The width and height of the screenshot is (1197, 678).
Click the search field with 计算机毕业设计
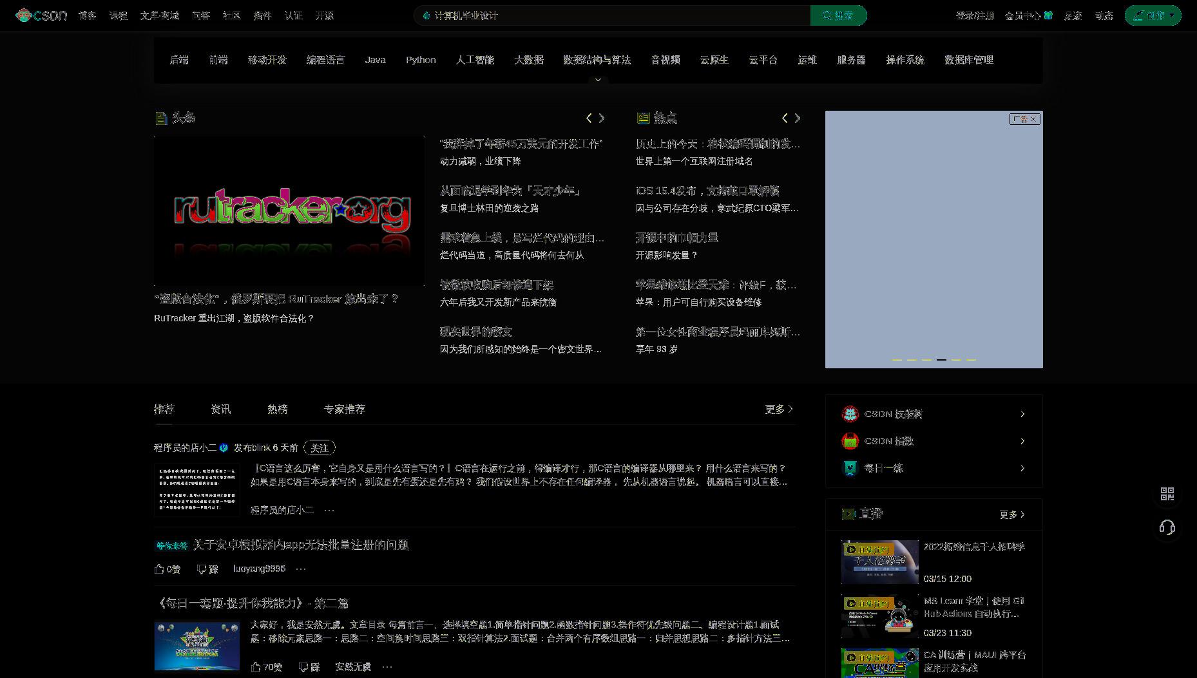(x=612, y=15)
